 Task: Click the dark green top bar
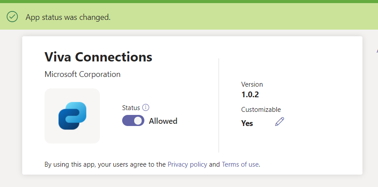click(x=189, y=1)
